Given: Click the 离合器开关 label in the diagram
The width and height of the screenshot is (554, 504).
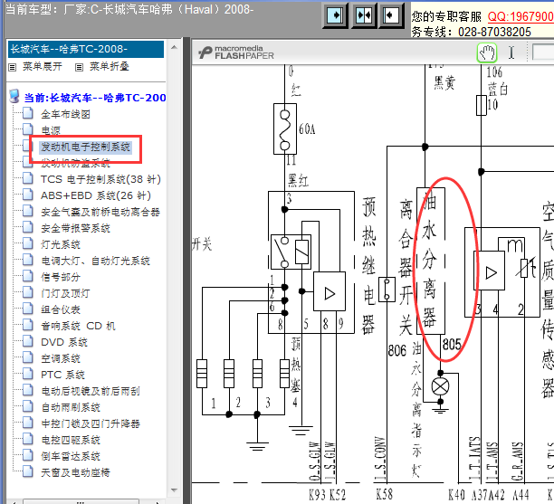Looking at the screenshot, I should (406, 267).
